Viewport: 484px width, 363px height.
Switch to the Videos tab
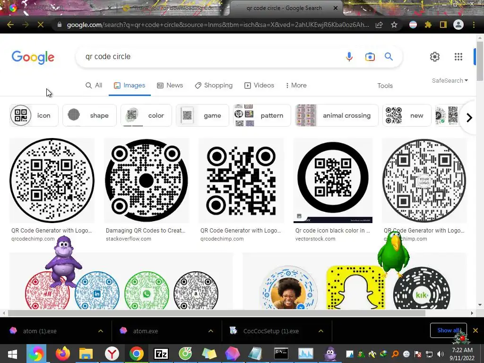[259, 86]
